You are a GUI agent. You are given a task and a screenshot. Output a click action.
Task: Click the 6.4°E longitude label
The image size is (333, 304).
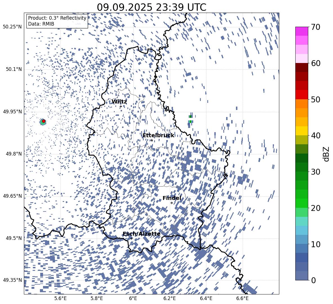coord(206,298)
